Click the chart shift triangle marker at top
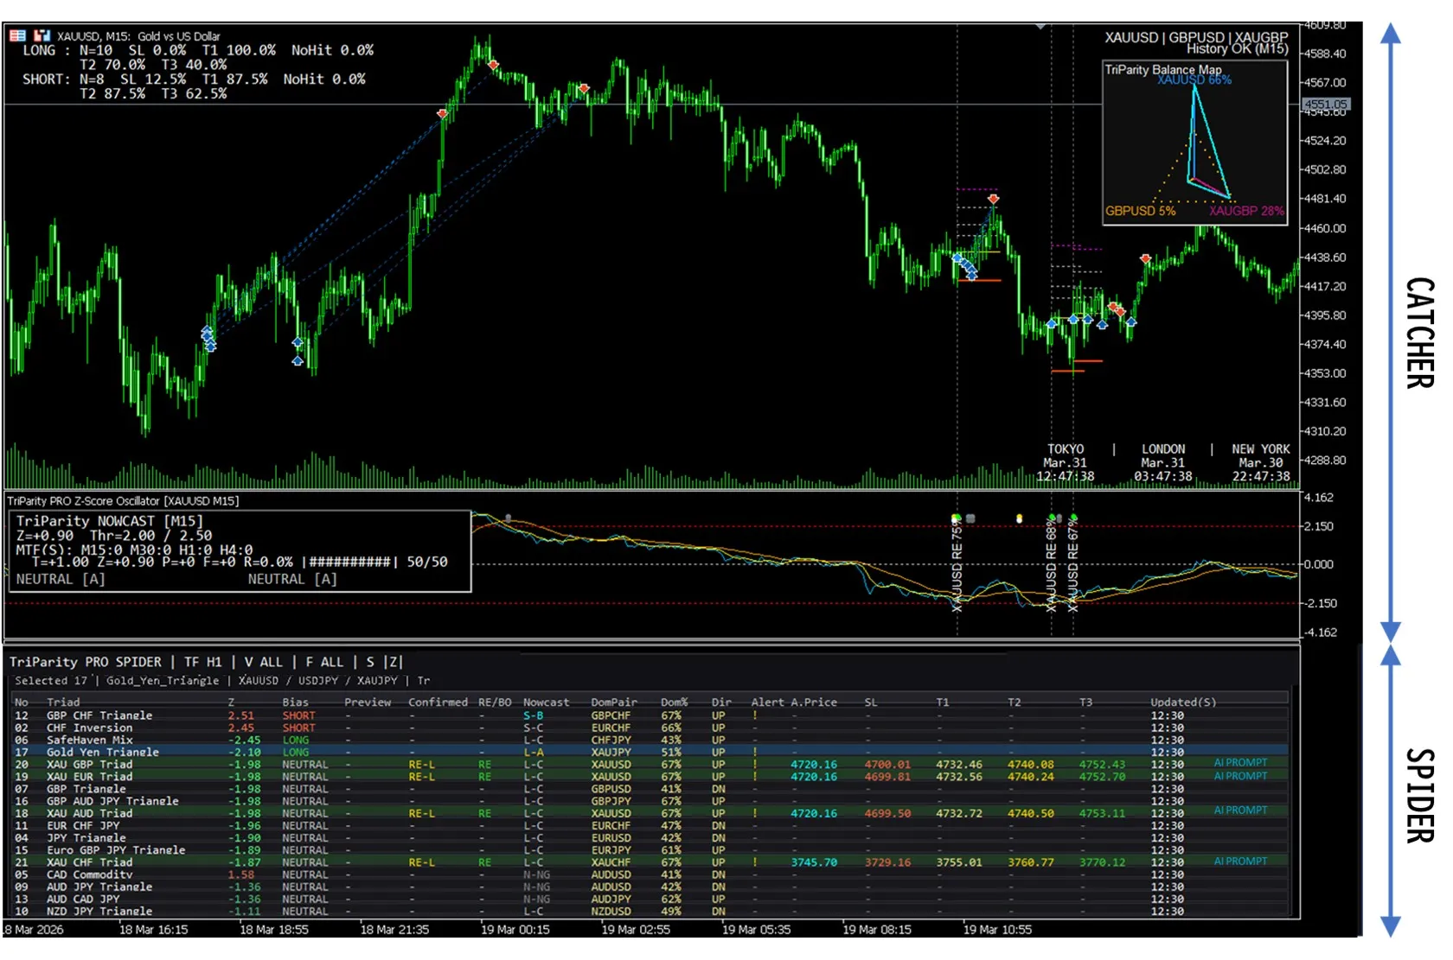The width and height of the screenshot is (1453, 960). pos(1040,27)
